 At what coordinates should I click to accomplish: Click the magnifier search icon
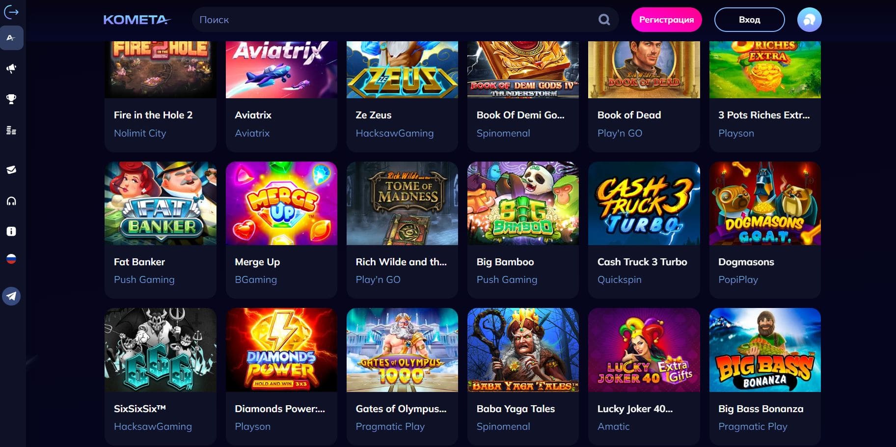pyautogui.click(x=604, y=20)
